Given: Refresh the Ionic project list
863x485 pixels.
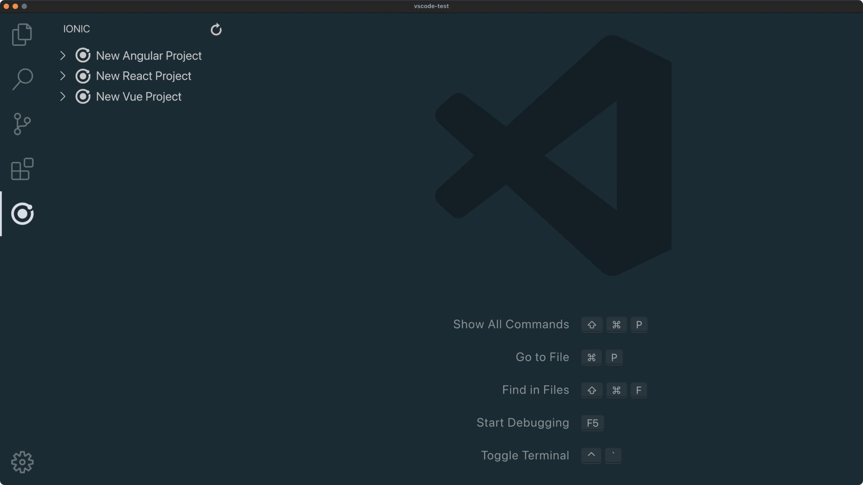Looking at the screenshot, I should tap(215, 29).
